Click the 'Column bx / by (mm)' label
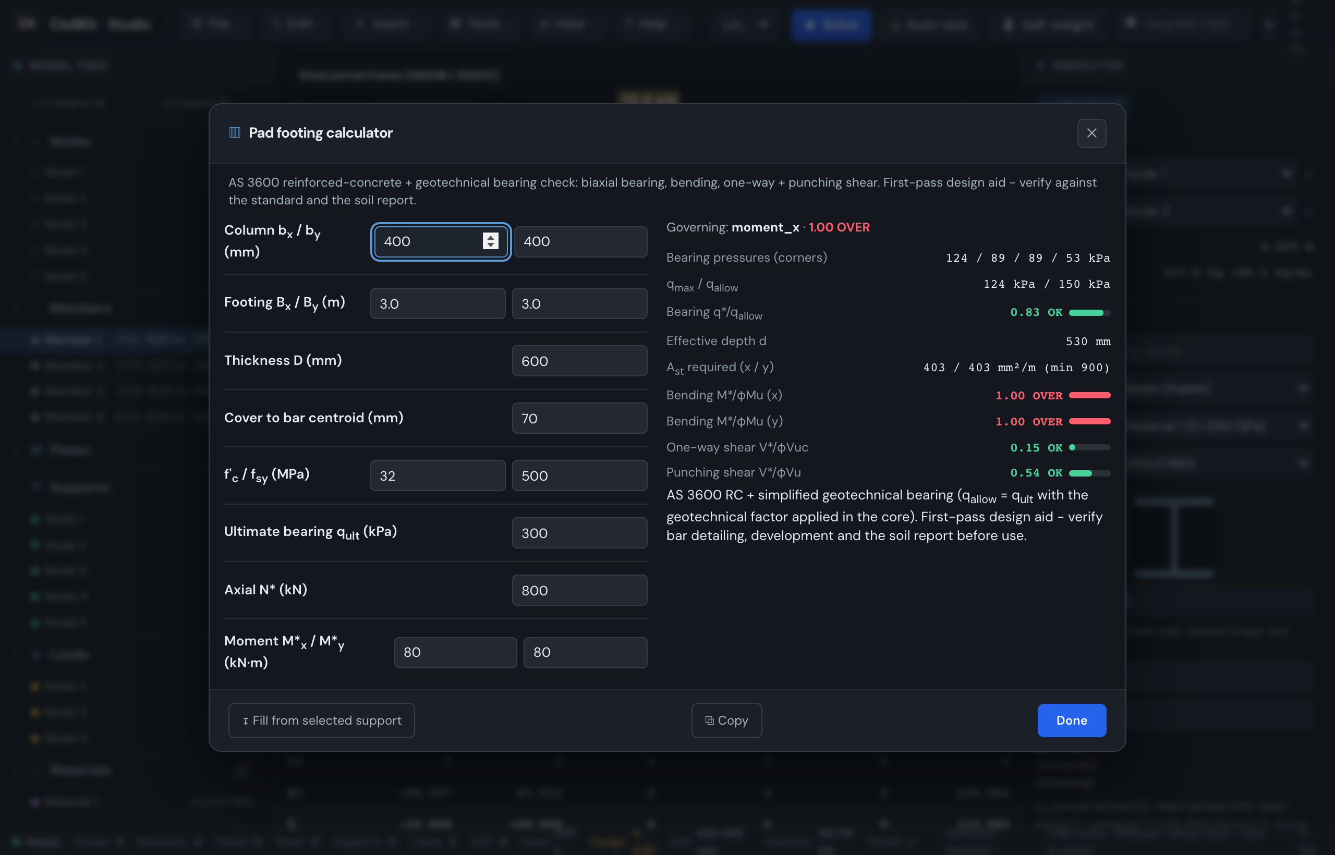The width and height of the screenshot is (1335, 855). tap(272, 241)
